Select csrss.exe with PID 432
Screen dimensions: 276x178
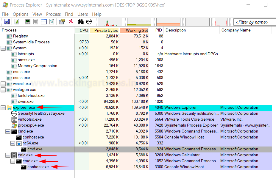pyautogui.click(x=136, y=72)
